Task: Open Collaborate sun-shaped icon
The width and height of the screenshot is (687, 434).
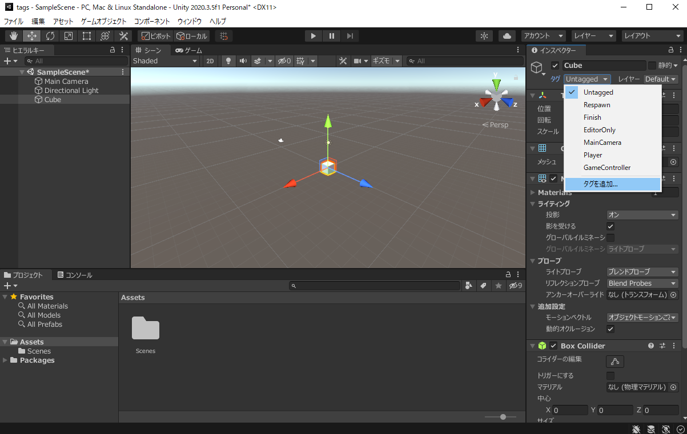Action: coord(484,36)
